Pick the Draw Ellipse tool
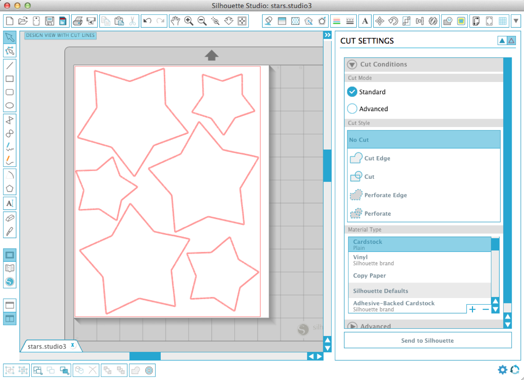 click(x=9, y=105)
